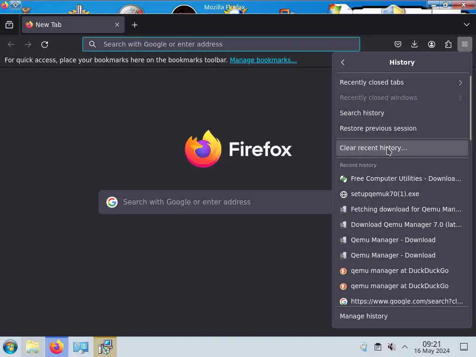Open the Firefox View icon
This screenshot has height=357, width=476.
pos(9,25)
